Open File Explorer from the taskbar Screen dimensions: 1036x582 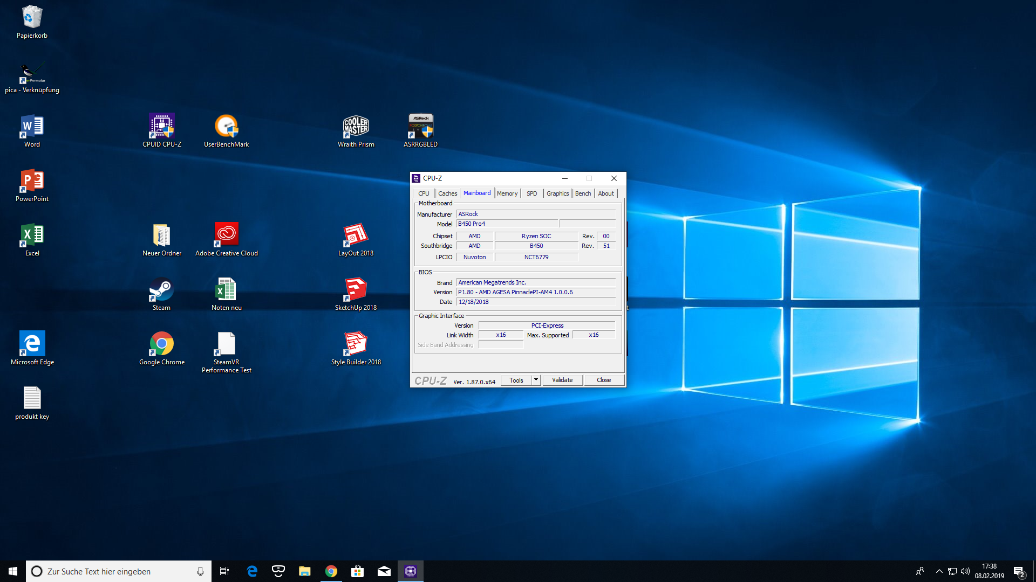(x=305, y=571)
